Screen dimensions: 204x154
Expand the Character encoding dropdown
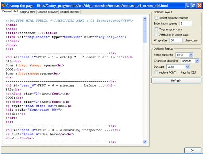click(x=197, y=61)
